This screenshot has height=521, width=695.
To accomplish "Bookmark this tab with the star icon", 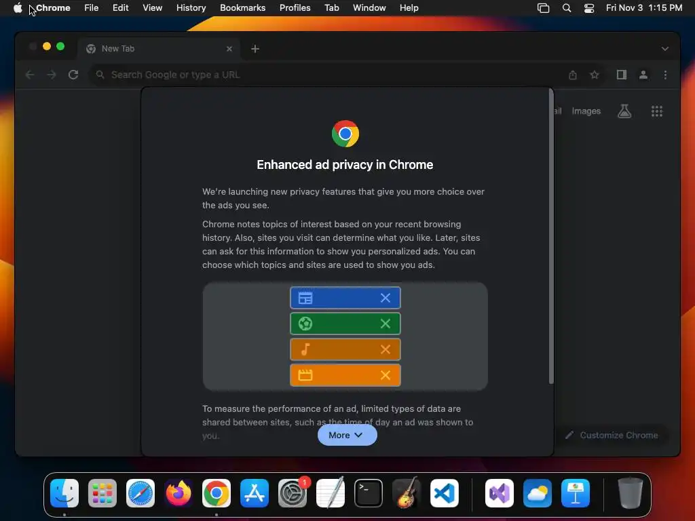I will tap(595, 75).
